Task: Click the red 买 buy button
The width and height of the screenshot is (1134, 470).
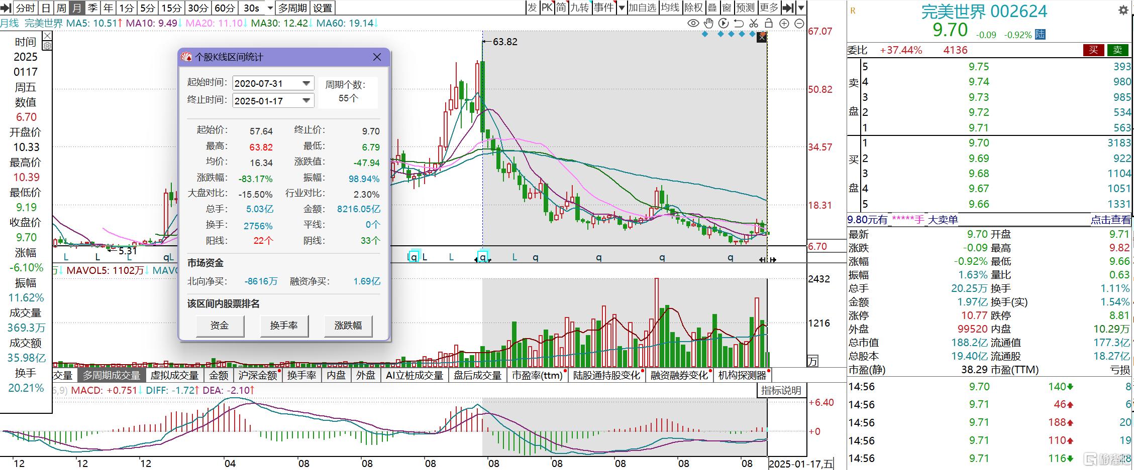Action: point(1093,50)
